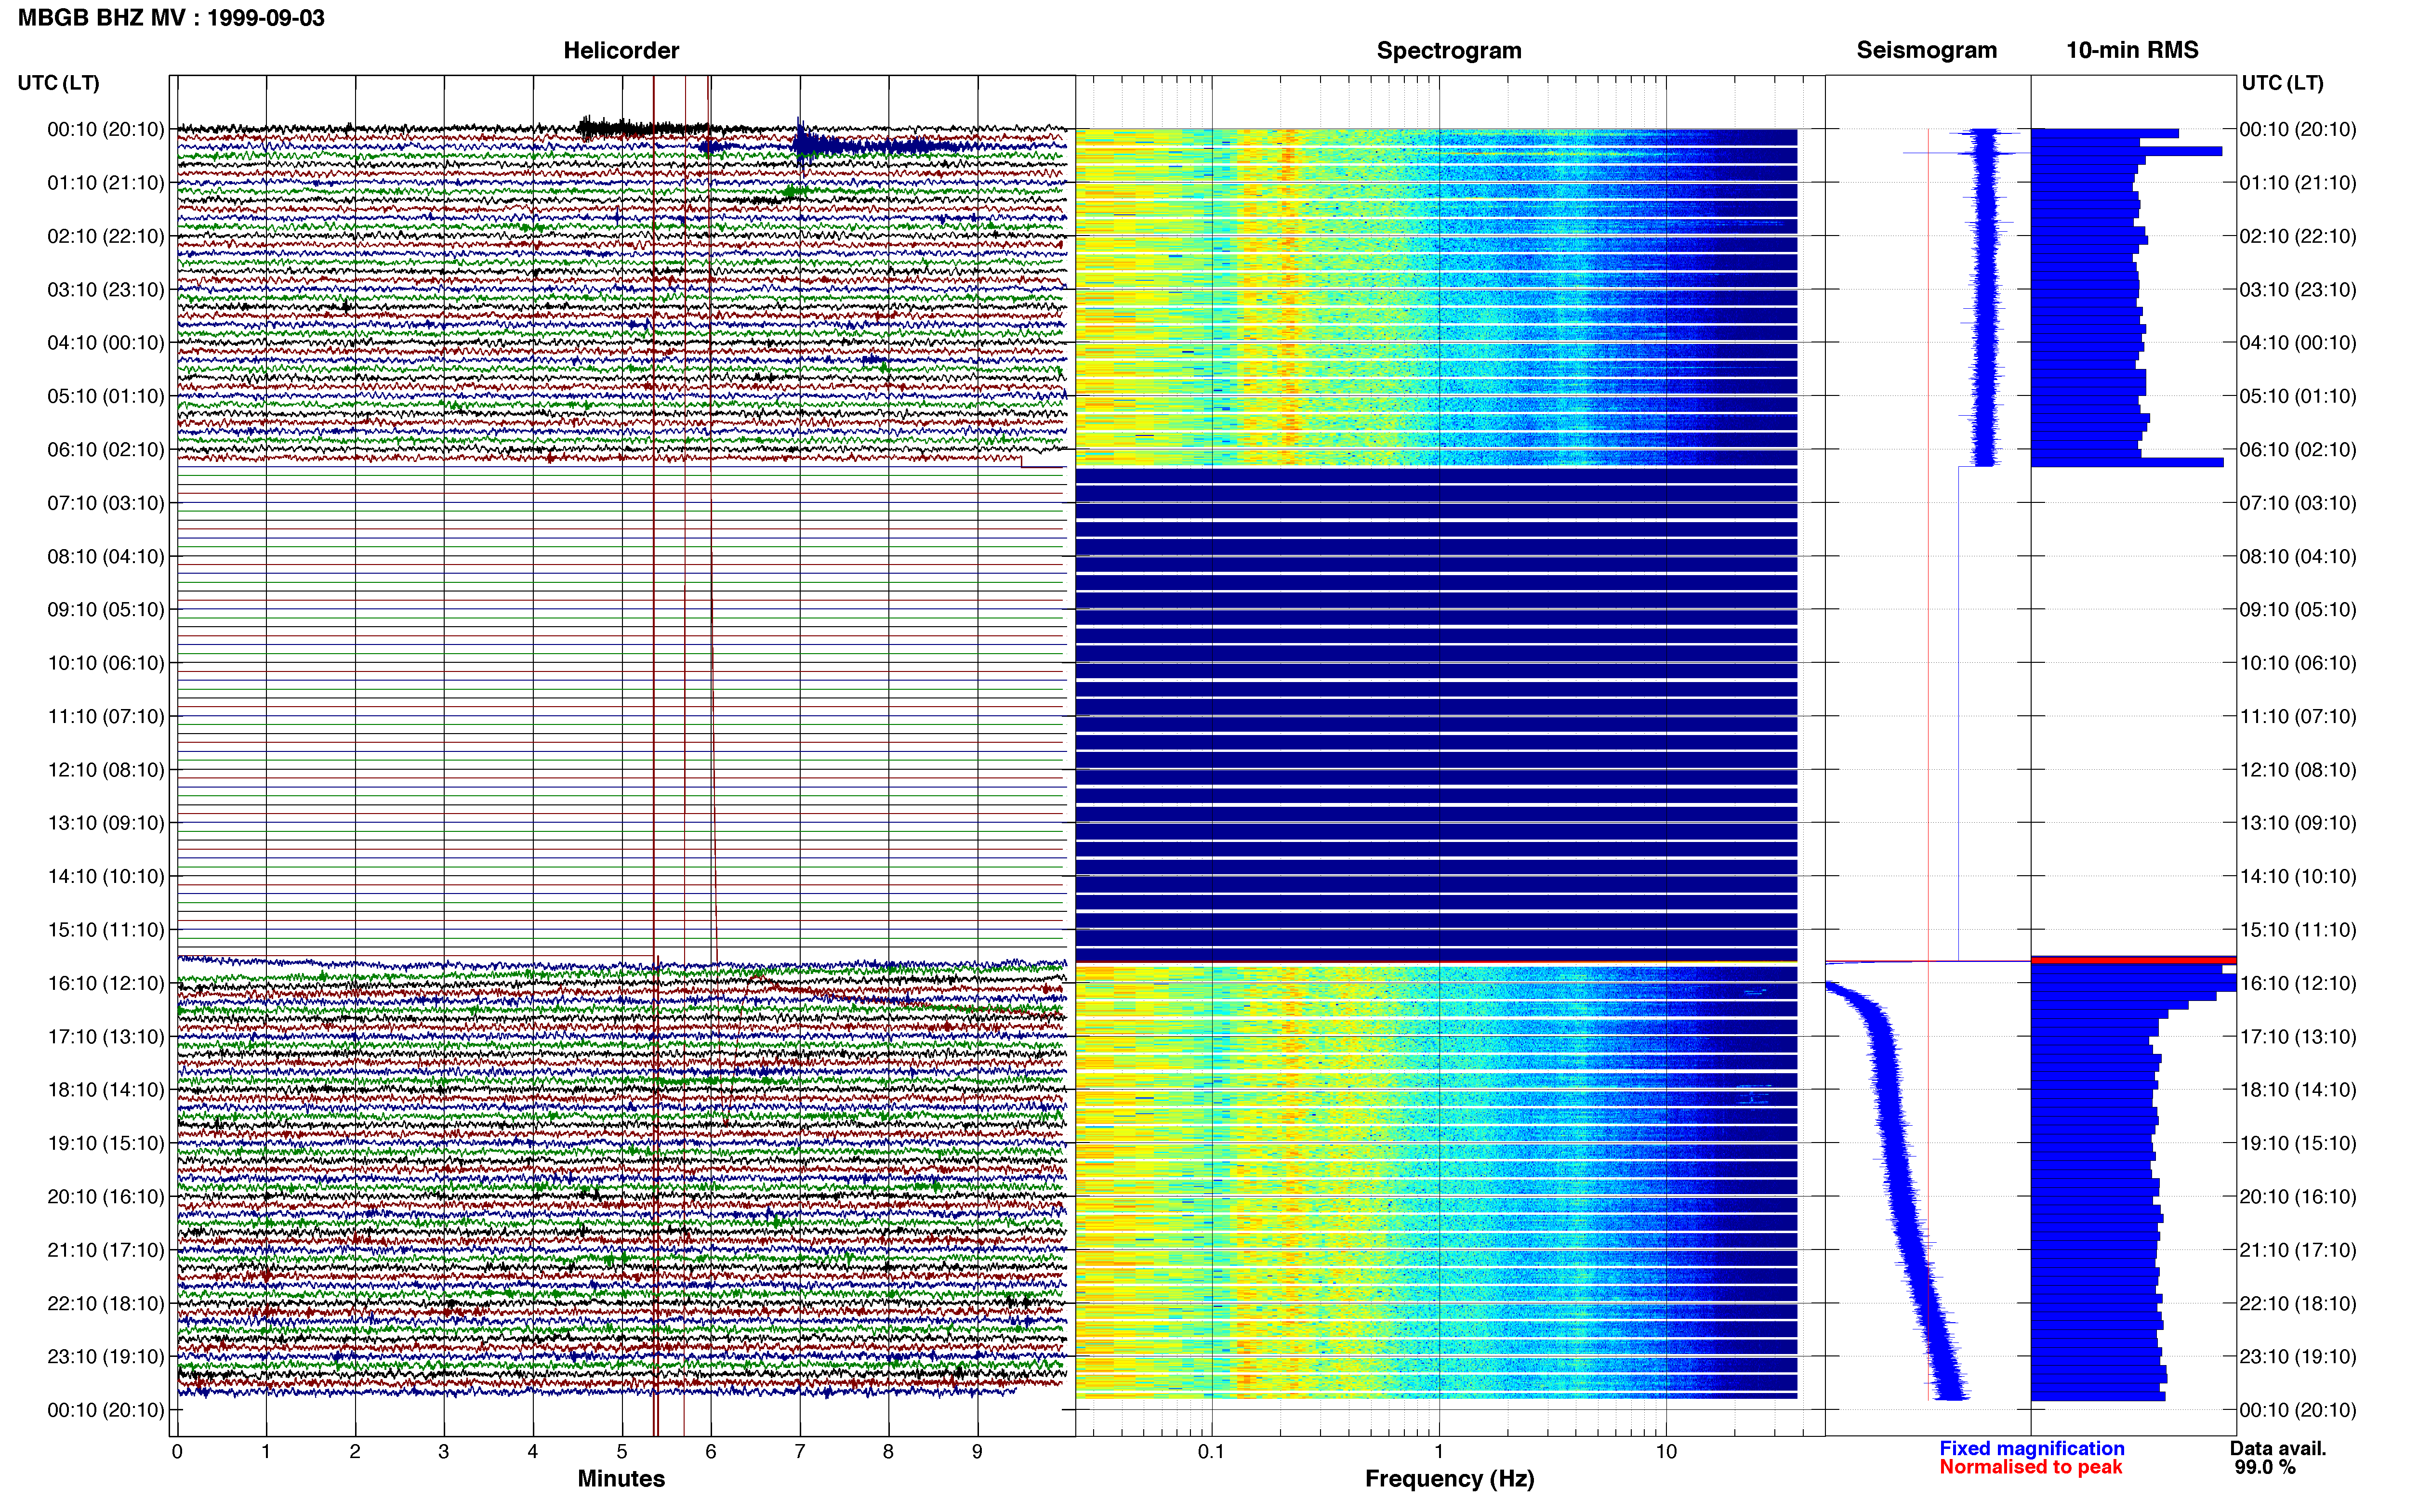Screen dimensions: 2418x1512
Task: Click the right '01:10 (21:10)' time label
Action: tap(2298, 183)
